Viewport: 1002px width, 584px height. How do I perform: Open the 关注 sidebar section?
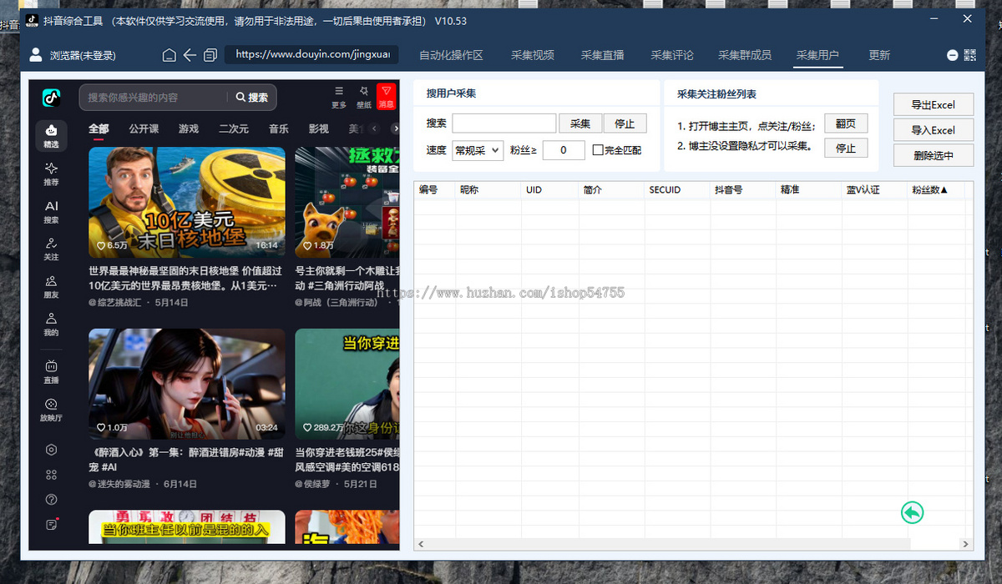pyautogui.click(x=52, y=249)
